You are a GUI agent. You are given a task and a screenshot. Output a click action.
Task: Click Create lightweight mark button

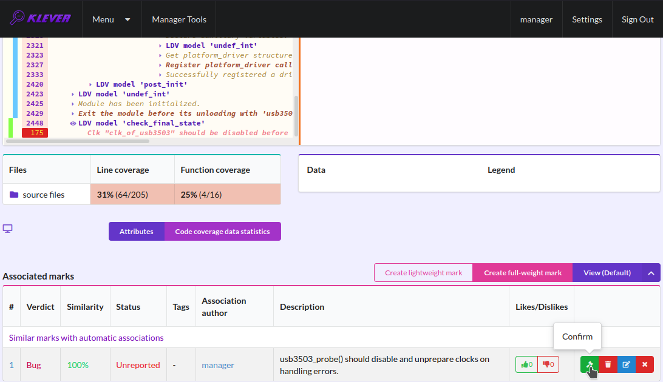[423, 273]
